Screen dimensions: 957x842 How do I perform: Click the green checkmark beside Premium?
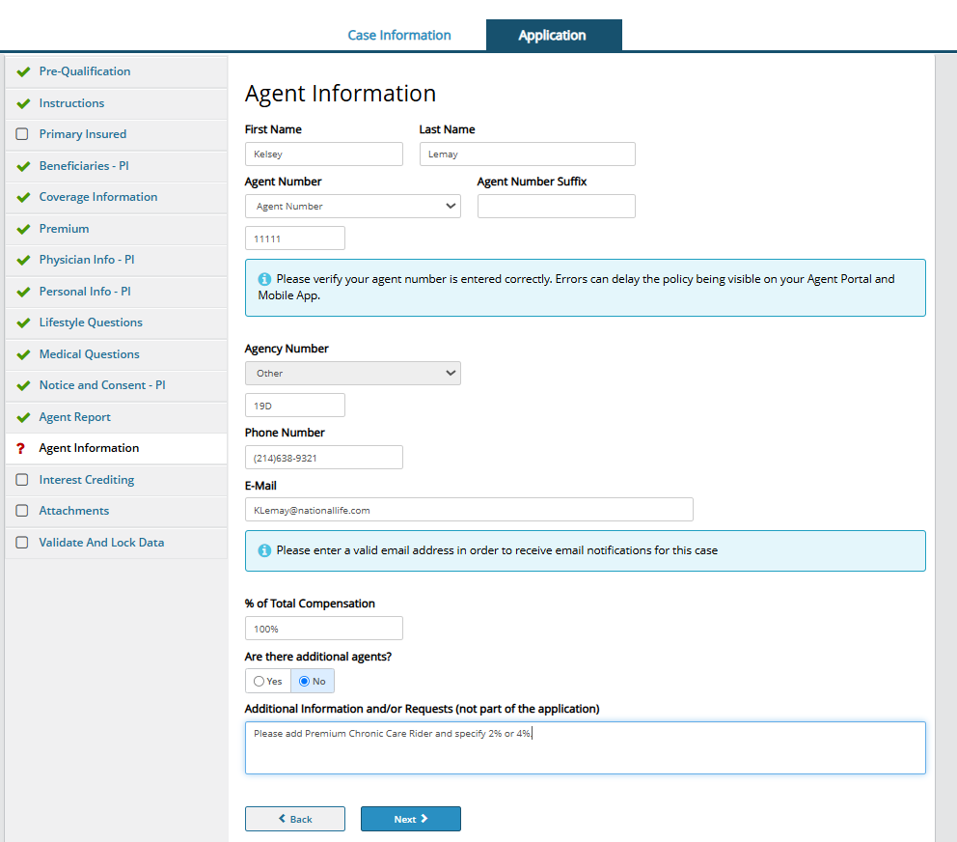point(23,229)
